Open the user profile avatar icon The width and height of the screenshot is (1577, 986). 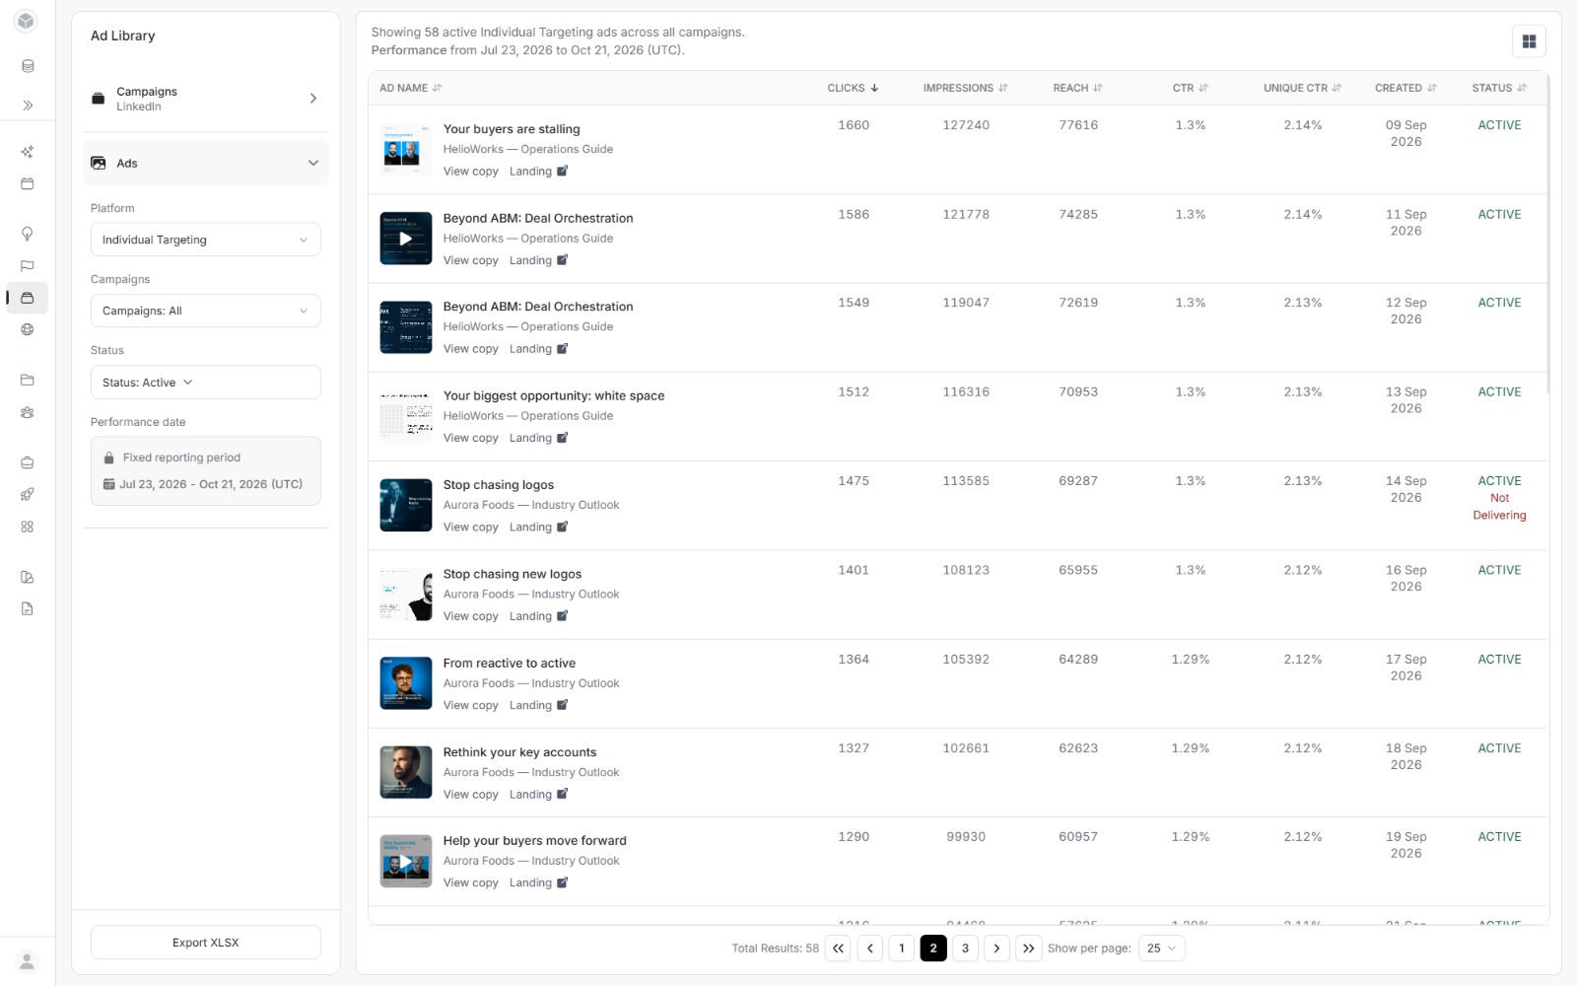pyautogui.click(x=28, y=961)
